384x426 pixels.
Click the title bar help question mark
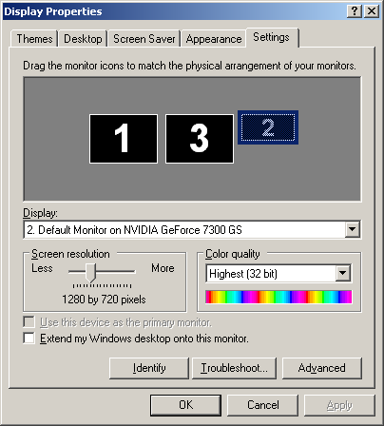355,11
